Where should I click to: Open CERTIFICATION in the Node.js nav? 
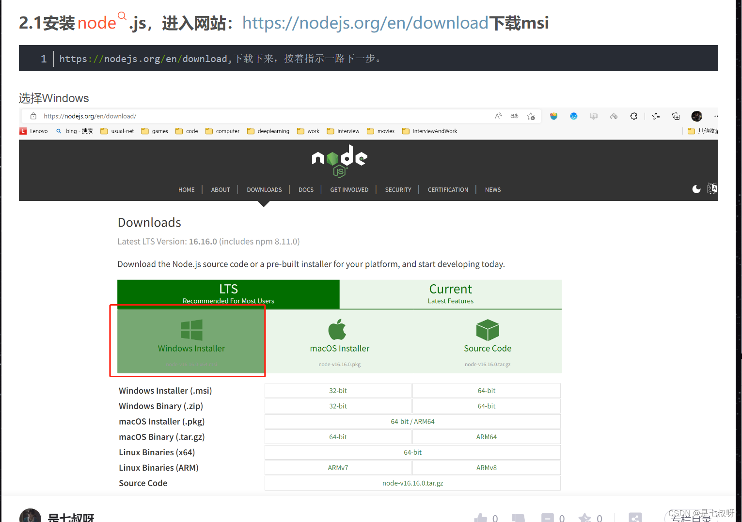[x=448, y=190]
